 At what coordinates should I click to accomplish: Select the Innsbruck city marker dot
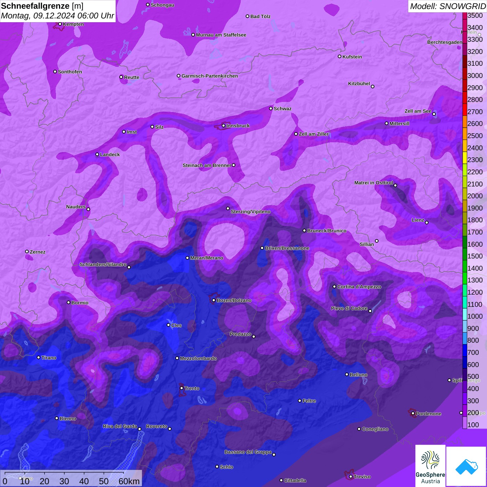(224, 126)
